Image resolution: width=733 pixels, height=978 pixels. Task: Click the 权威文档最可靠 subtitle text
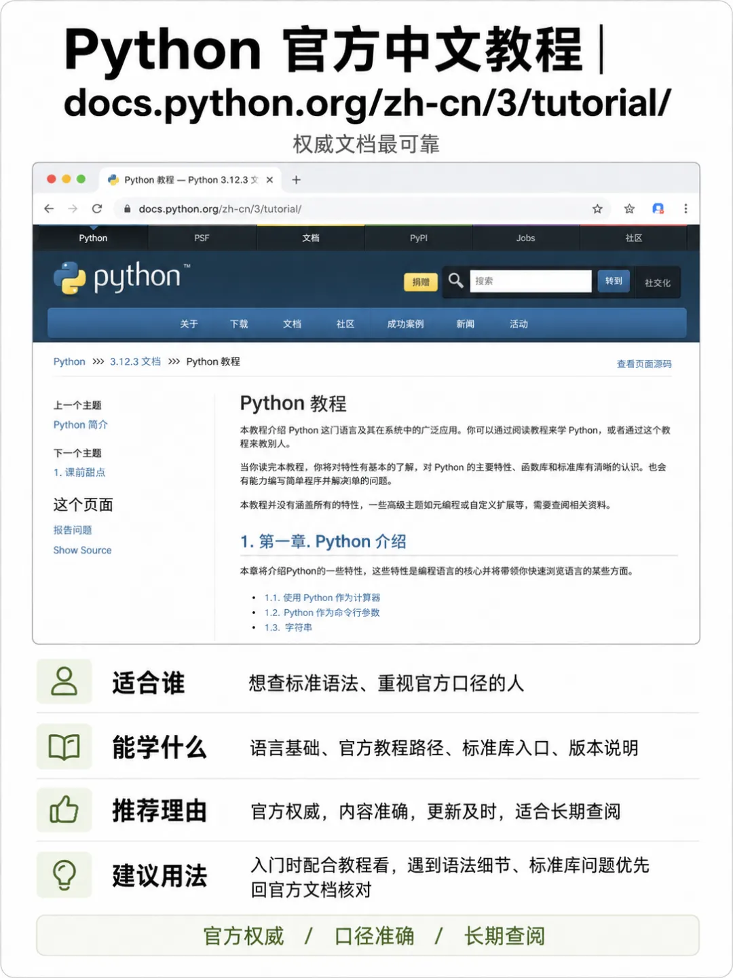click(366, 144)
